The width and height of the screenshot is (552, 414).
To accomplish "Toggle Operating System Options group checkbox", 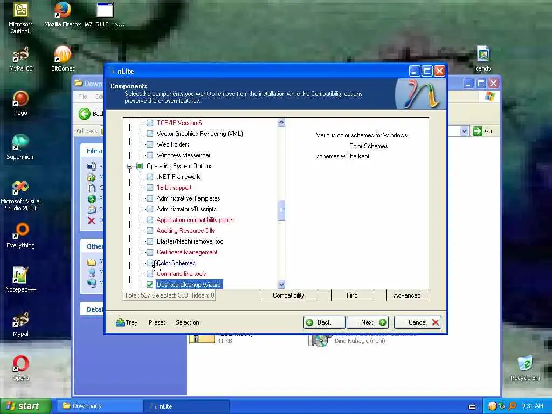I will [x=140, y=166].
